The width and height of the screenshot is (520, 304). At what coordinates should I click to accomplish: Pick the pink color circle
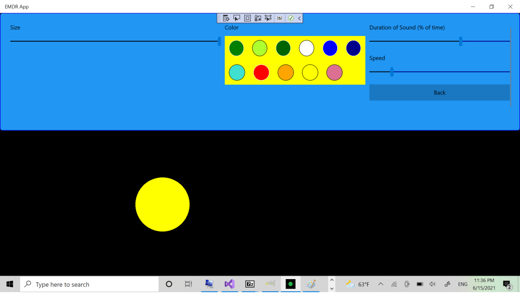point(334,73)
